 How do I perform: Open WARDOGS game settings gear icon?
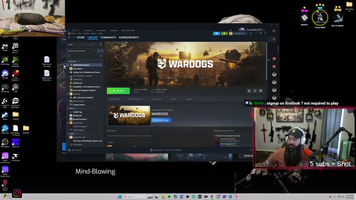tap(249, 91)
